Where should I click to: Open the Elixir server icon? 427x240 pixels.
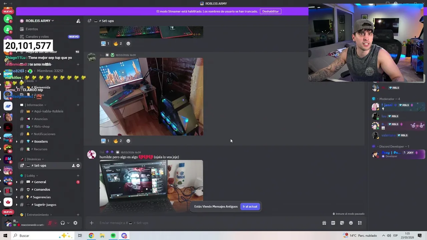[x=8, y=170]
